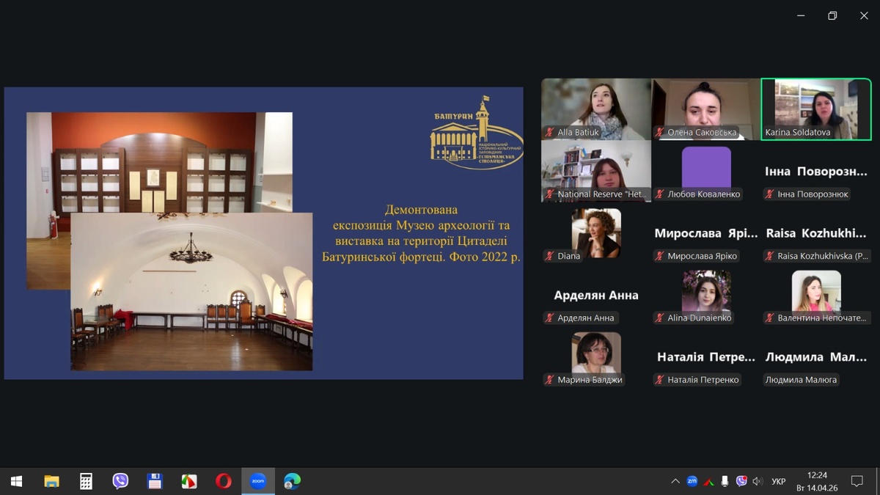880x495 pixels.
Task: Expand hidden system tray icons chevron
Action: (x=675, y=481)
